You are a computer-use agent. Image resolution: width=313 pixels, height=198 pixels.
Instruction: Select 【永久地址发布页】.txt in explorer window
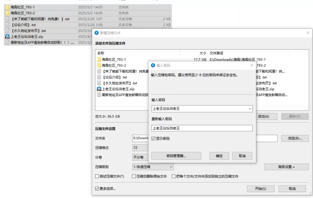pyautogui.click(x=48, y=31)
